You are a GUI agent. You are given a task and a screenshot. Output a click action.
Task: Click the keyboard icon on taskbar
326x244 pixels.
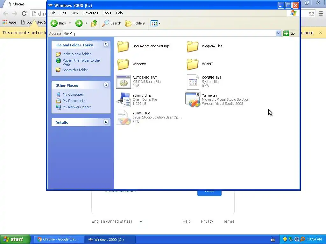tap(273, 240)
